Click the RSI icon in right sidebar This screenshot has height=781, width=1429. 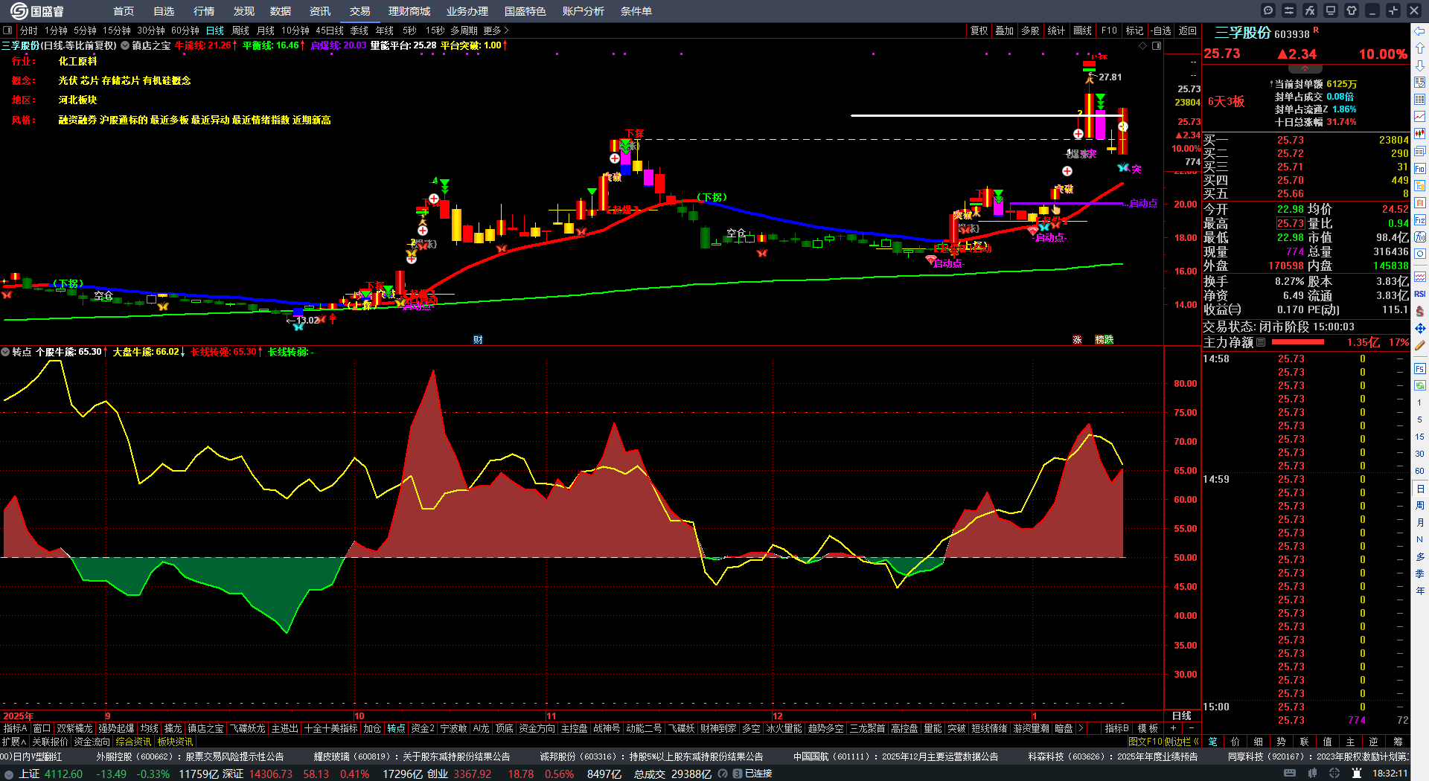(x=1420, y=294)
